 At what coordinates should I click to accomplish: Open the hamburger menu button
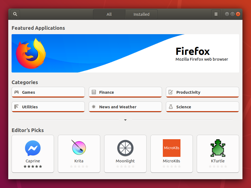216,14
